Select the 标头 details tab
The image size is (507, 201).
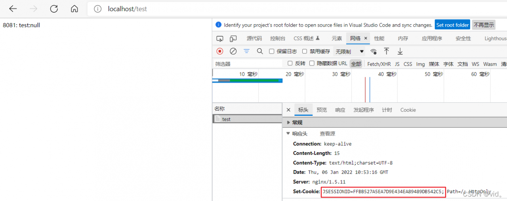303,110
